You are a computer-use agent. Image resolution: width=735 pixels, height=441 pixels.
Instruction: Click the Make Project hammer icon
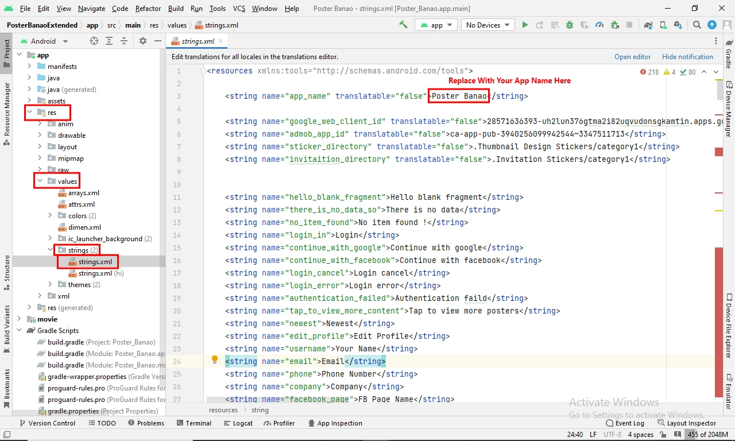click(x=403, y=25)
